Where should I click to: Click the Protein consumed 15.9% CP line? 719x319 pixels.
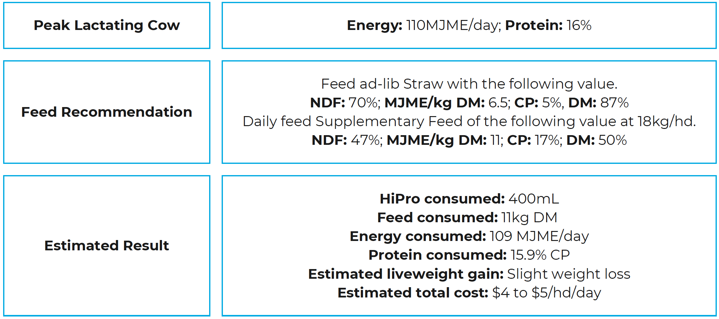(469, 255)
